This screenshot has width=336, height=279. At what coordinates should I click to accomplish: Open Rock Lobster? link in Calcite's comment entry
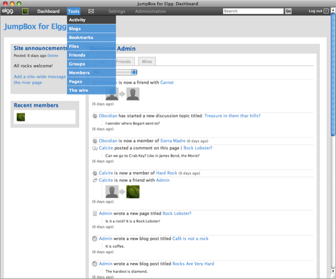(x=198, y=148)
